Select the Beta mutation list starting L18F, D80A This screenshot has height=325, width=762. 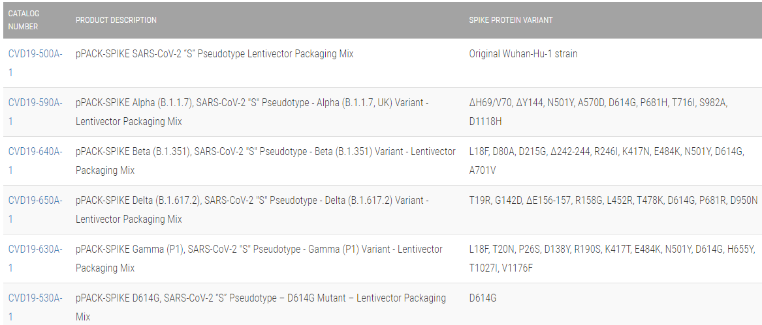click(x=606, y=161)
